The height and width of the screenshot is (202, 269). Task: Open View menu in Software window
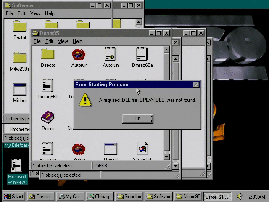tap(35, 13)
